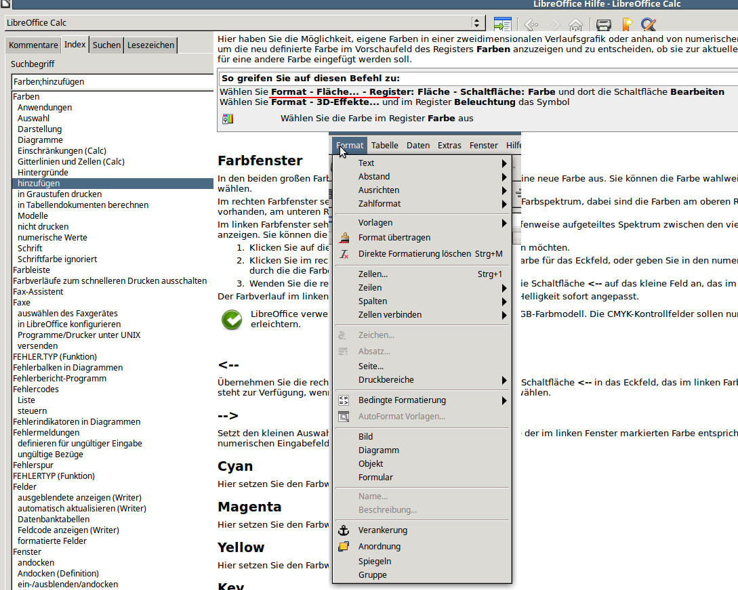The height and width of the screenshot is (590, 738).
Task: Click the Absatz menu entry icon
Action: point(343,352)
